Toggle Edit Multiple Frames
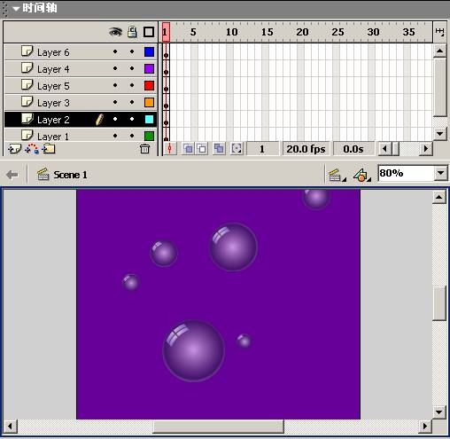This screenshot has width=450, height=439. coord(219,149)
